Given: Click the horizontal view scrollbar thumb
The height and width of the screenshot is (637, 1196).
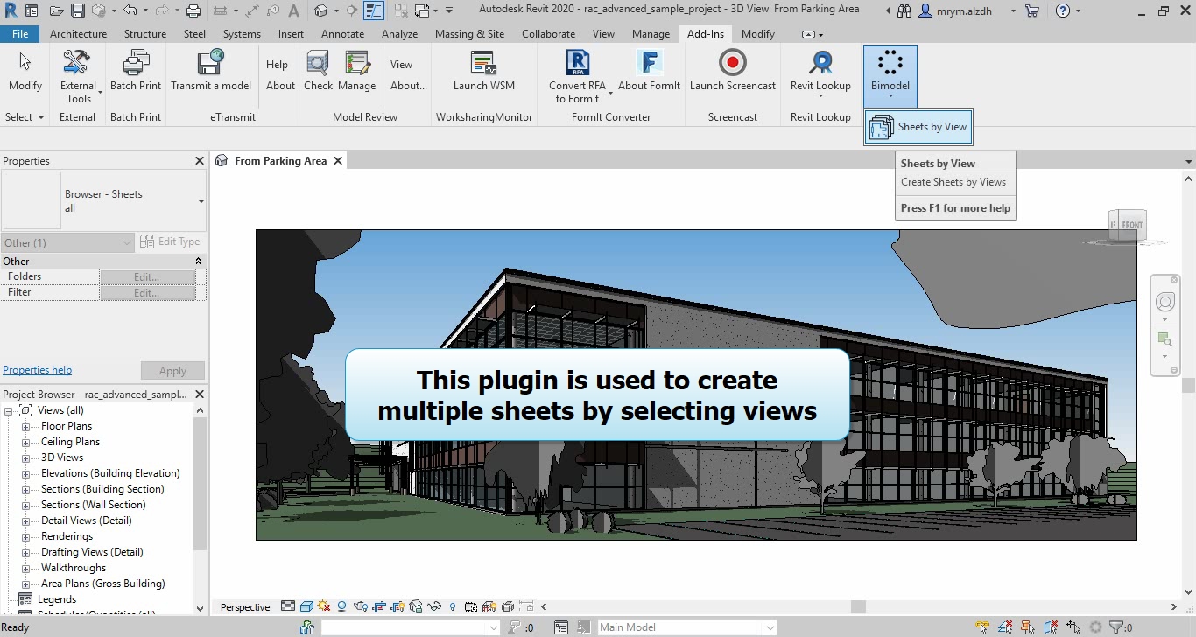Looking at the screenshot, I should (x=858, y=606).
